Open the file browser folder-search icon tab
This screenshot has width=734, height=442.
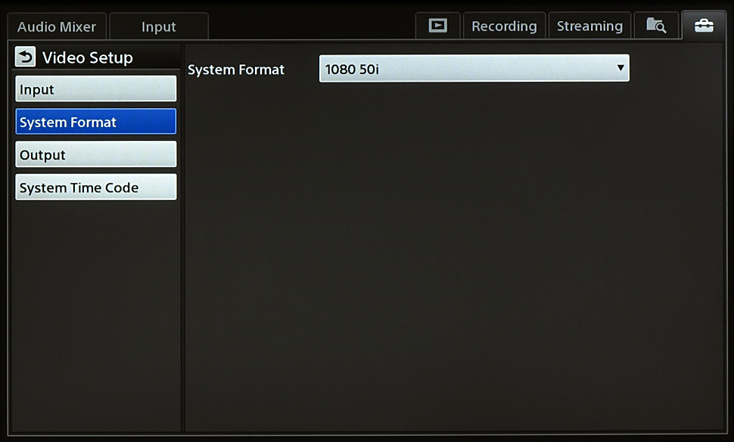(x=655, y=26)
